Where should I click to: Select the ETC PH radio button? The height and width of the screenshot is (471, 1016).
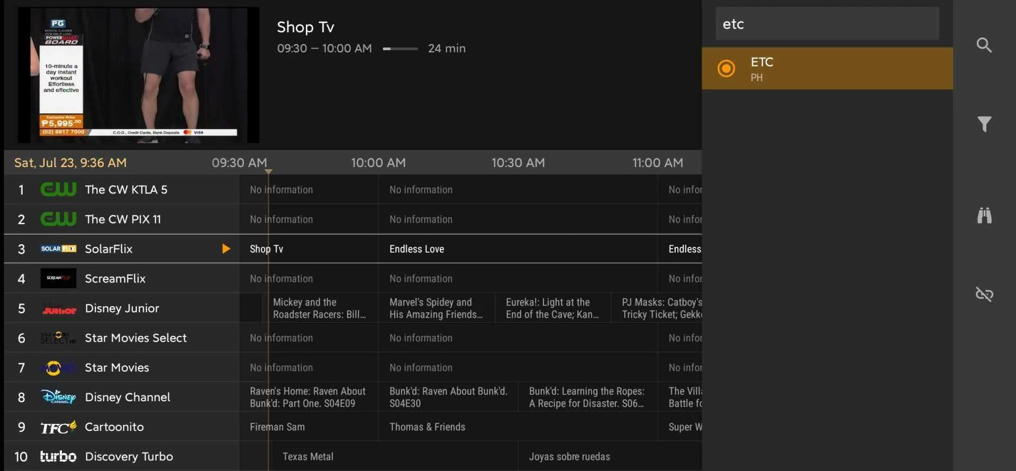point(726,68)
